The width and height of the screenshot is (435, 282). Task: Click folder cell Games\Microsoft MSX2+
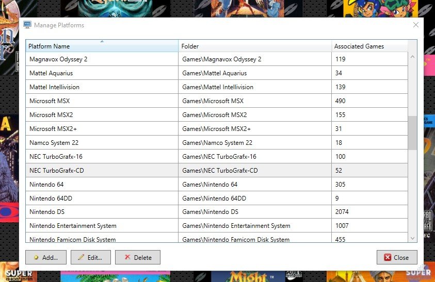[x=255, y=128]
